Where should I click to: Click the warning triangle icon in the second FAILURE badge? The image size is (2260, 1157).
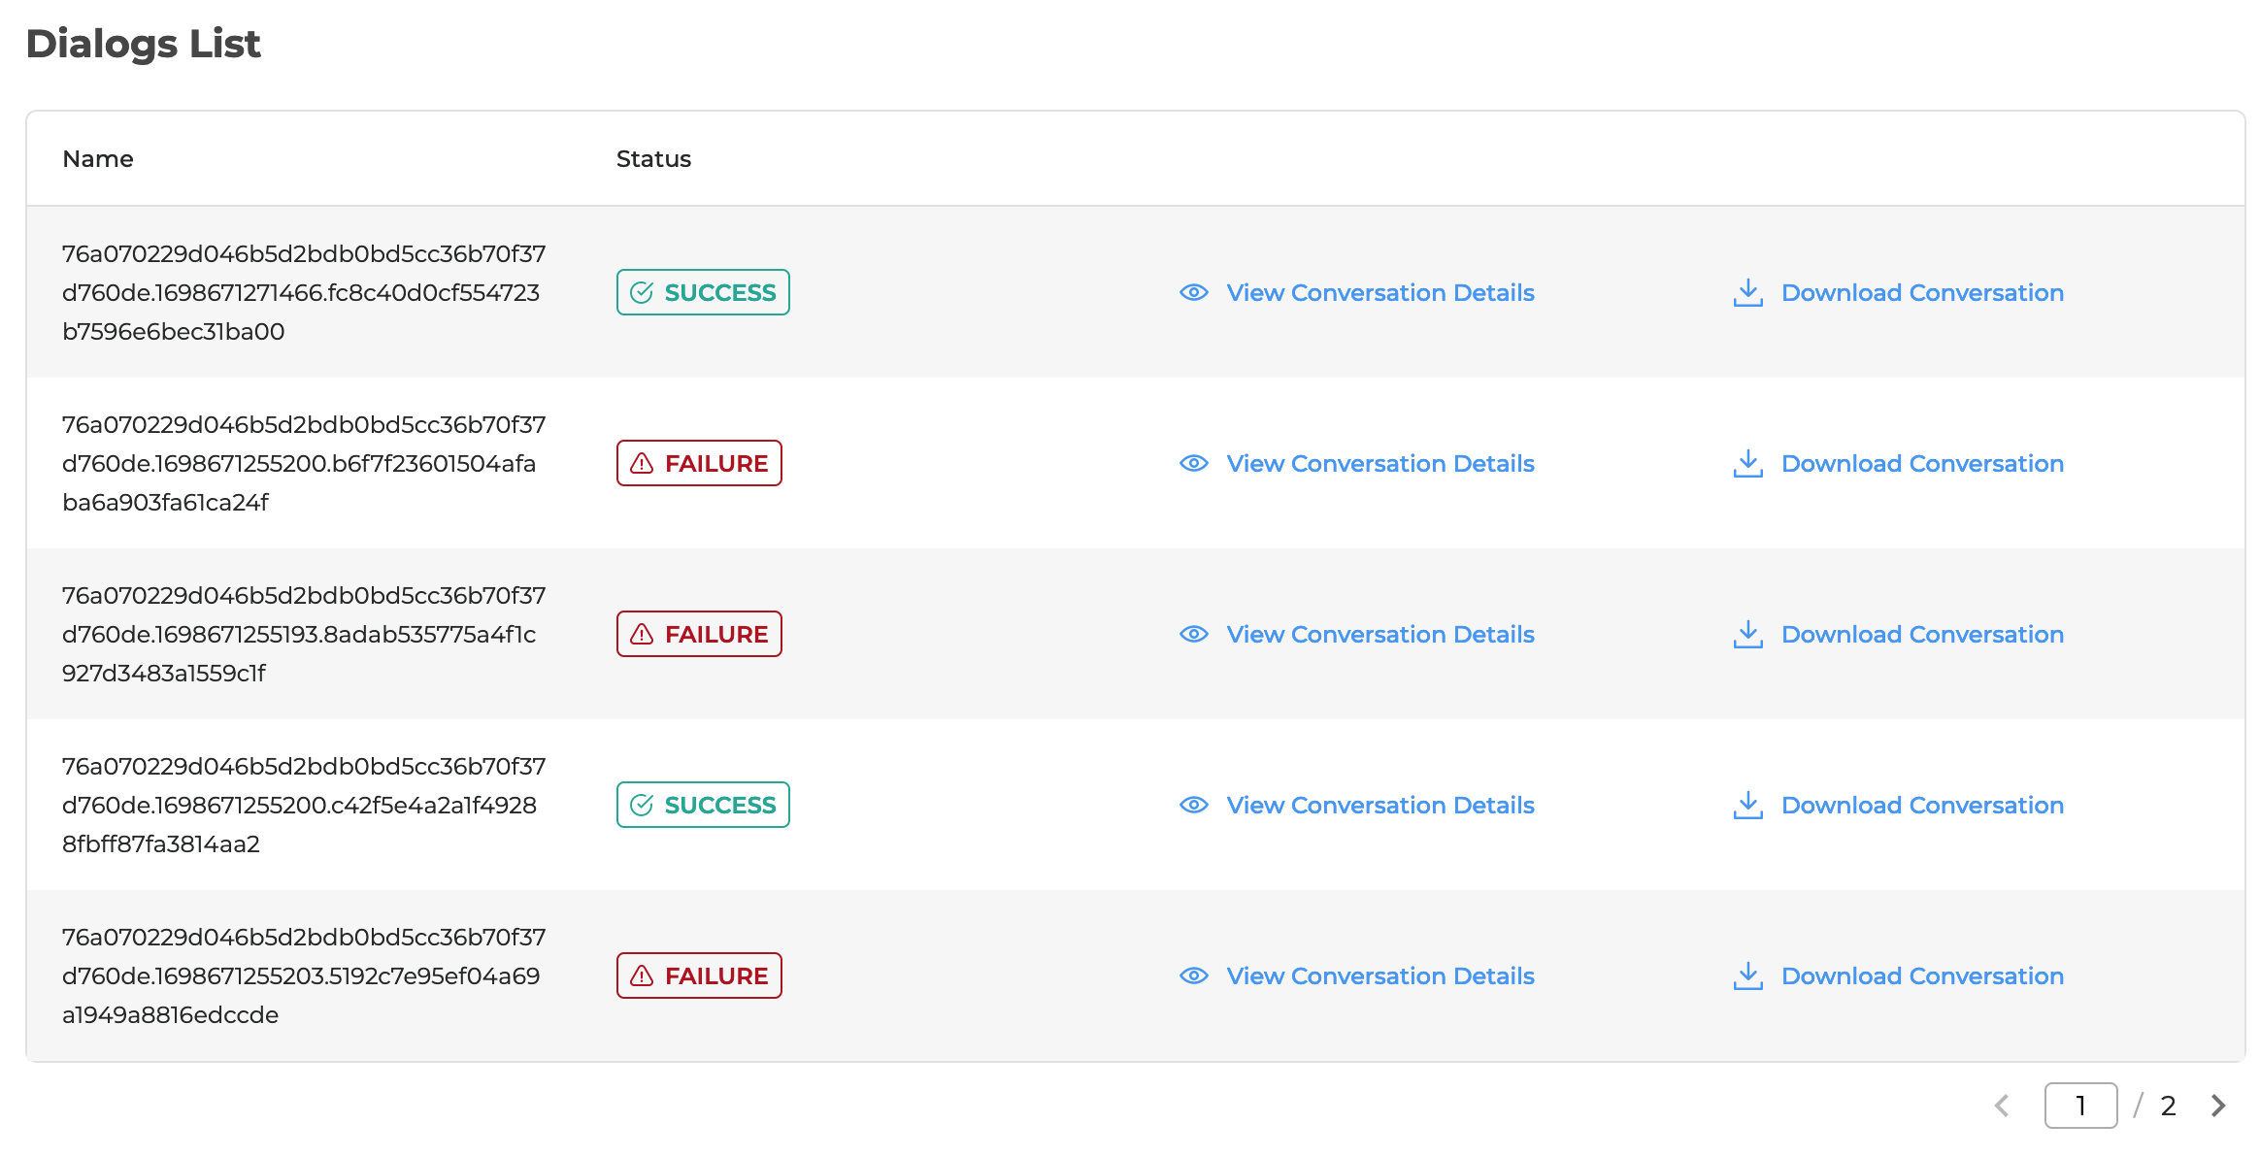pos(642,634)
